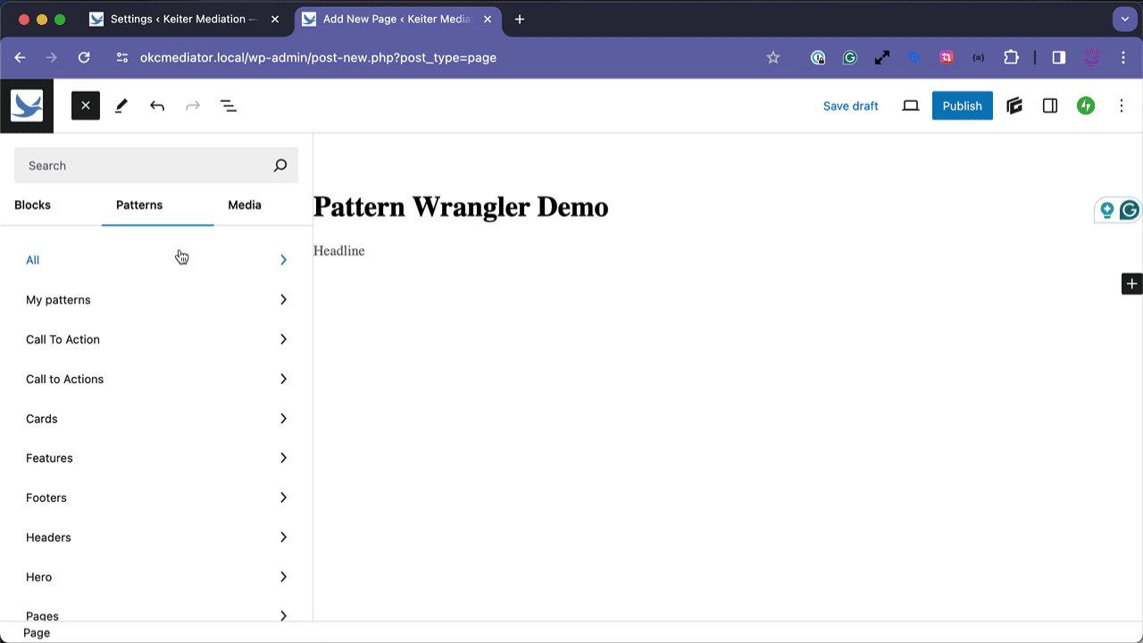Click the site info icon in address bar
Viewport: 1143px width, 643px height.
point(122,57)
